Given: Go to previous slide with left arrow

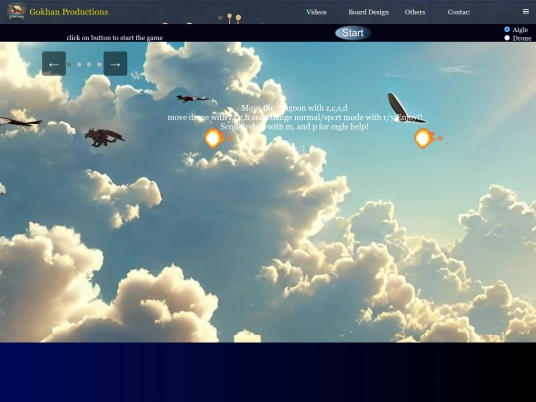Looking at the screenshot, I should coord(54,64).
